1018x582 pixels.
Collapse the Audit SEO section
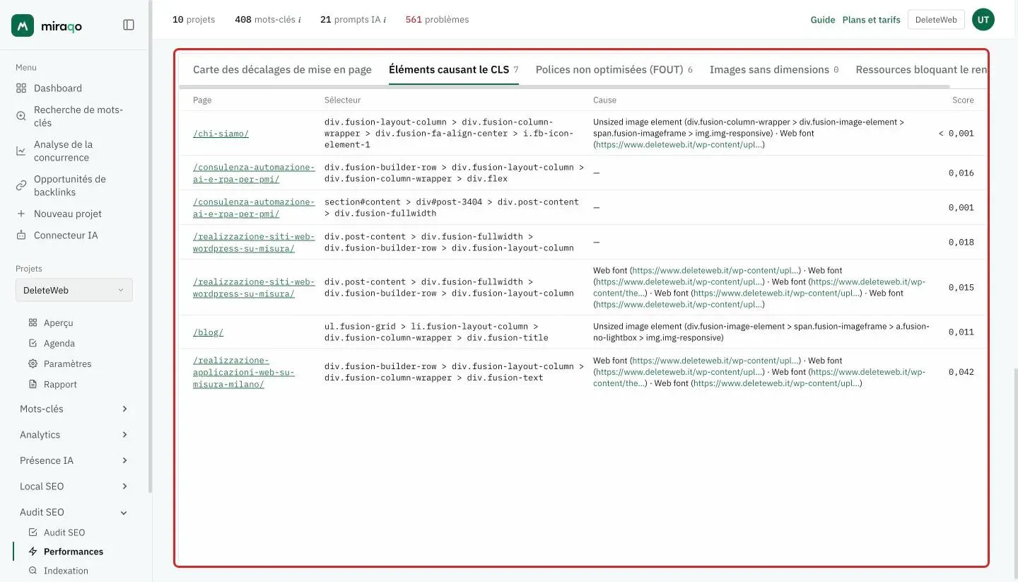click(74, 512)
